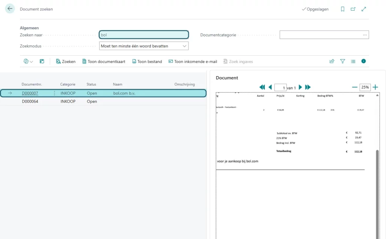Go back using the arrow button
Image resolution: width=386 pixels, height=239 pixels.
[10, 9]
